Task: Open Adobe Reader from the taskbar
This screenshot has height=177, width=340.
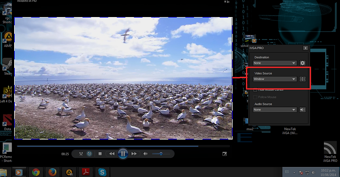Action: (86, 172)
